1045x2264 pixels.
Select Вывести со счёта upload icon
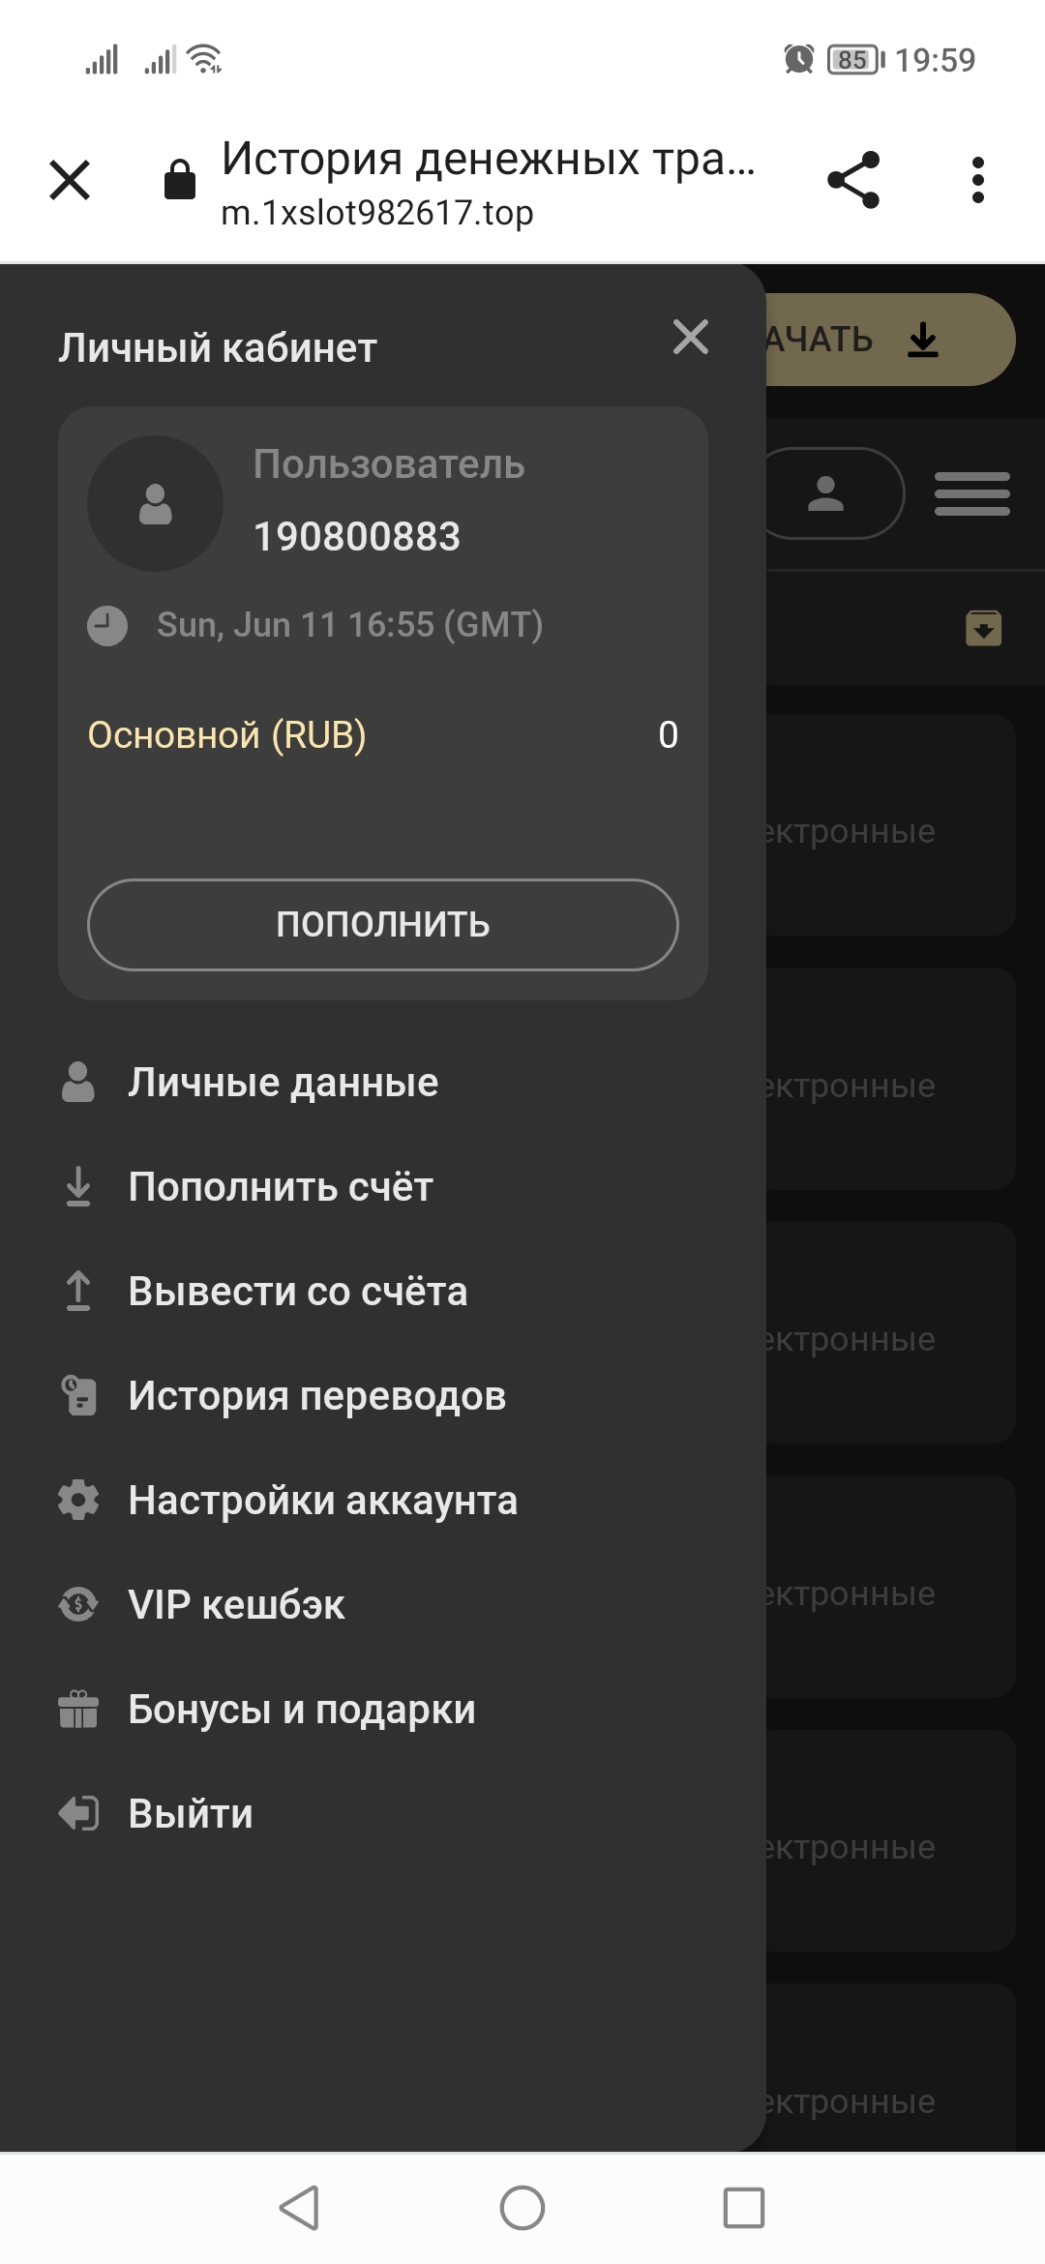[78, 1292]
